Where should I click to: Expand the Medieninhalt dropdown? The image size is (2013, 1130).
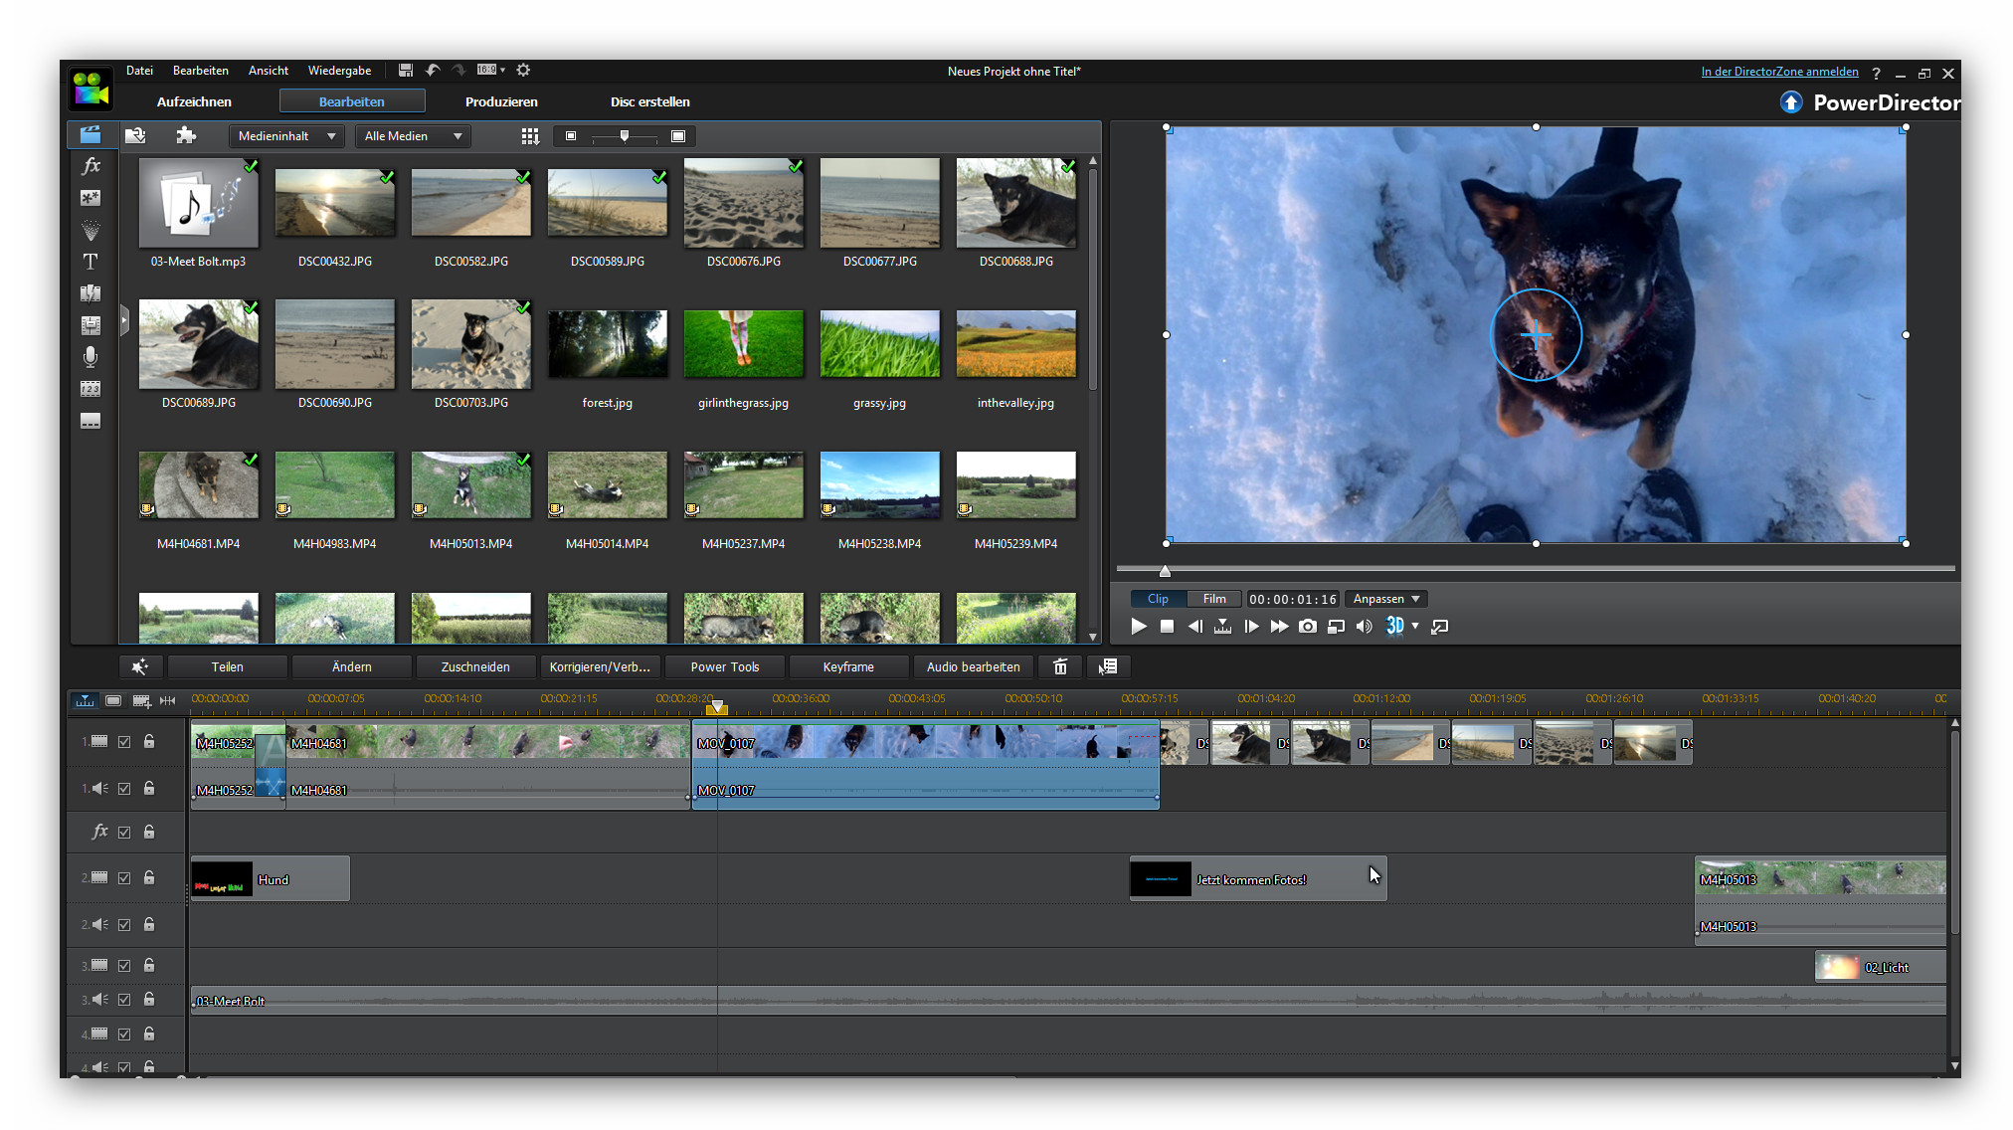[287, 136]
